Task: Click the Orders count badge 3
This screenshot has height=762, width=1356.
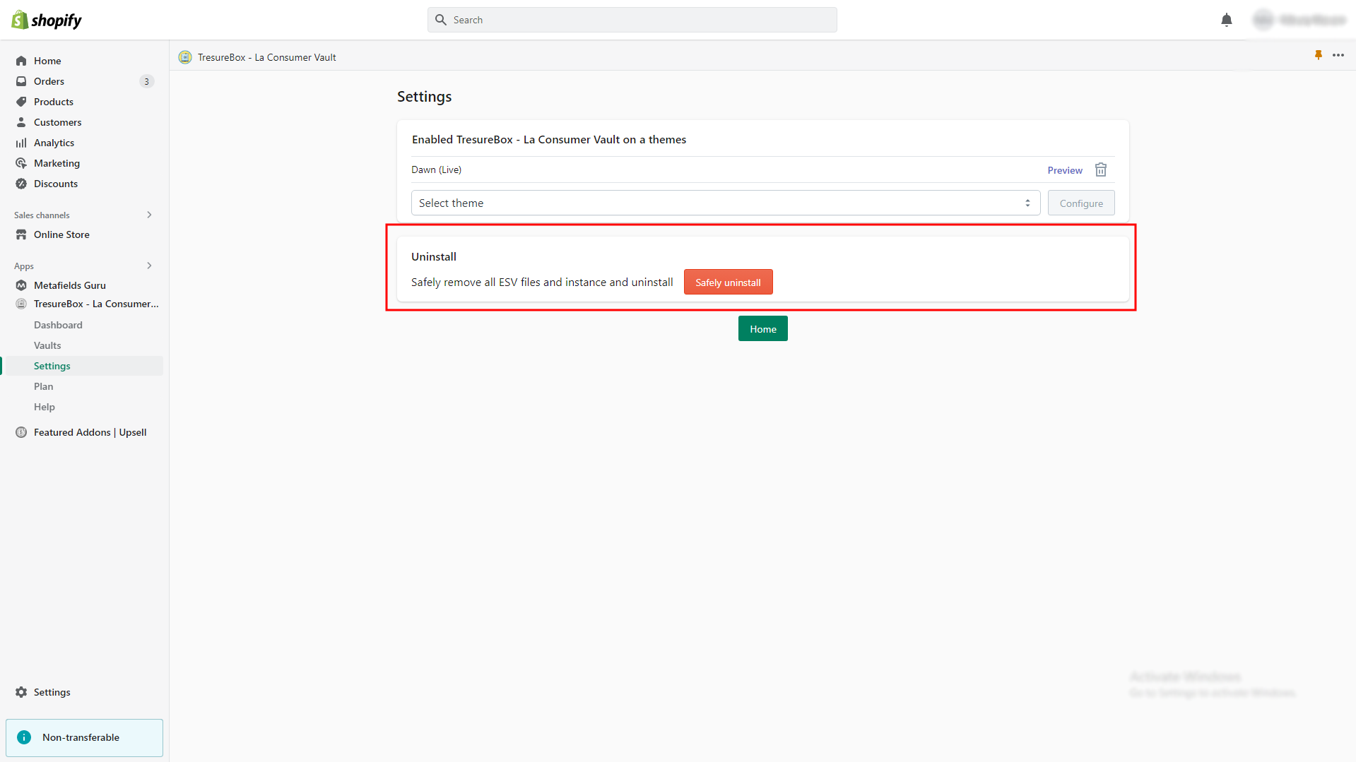Action: click(147, 81)
